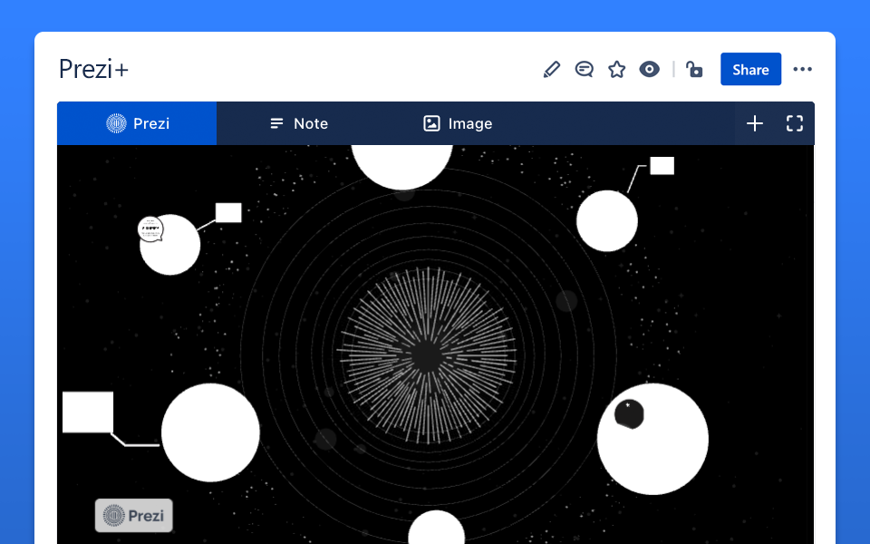The image size is (870, 544).
Task: Select the white circle with dark sphere
Action: tap(652, 439)
